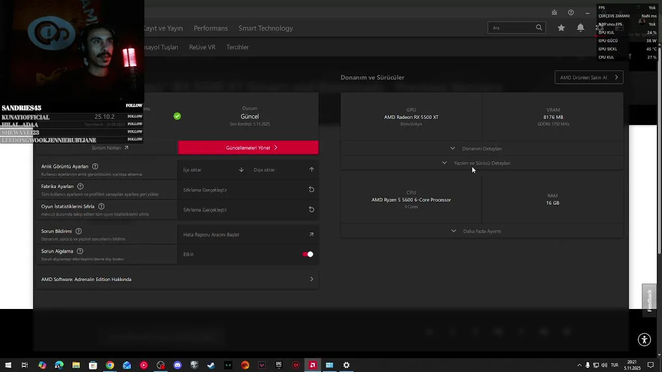662x372 pixels.
Task: Open Task View on the taskbar
Action: point(24,365)
